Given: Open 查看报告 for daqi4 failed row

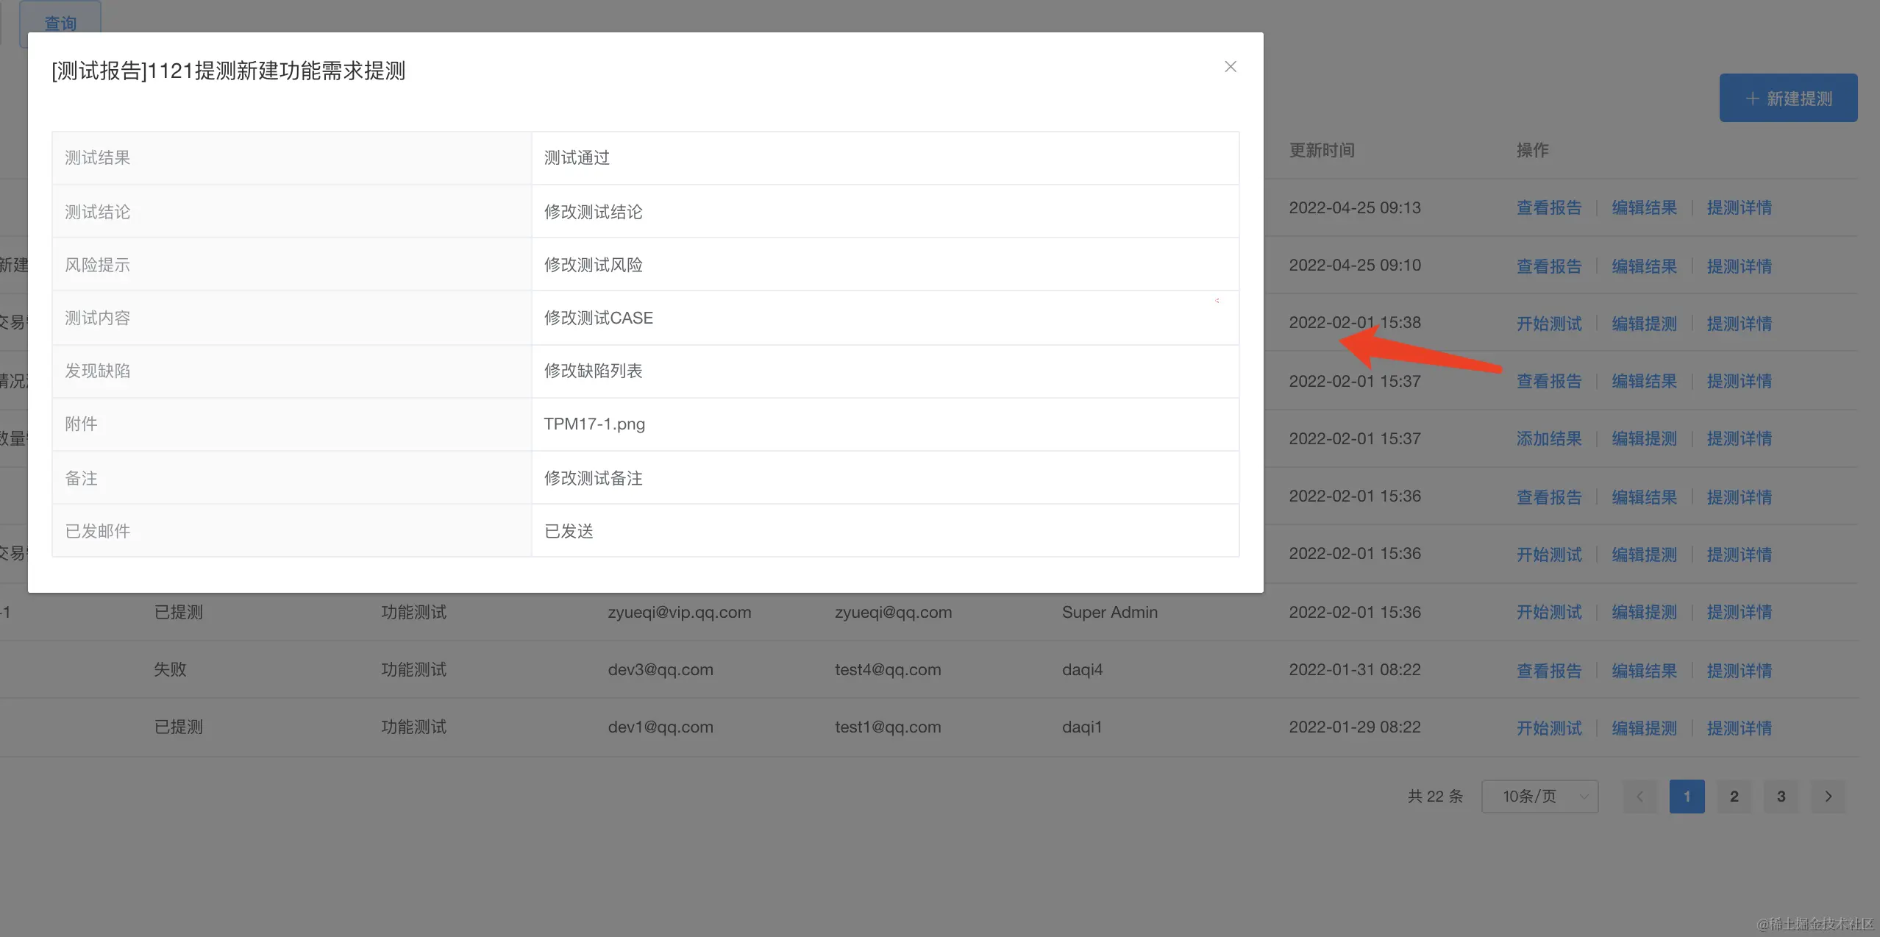Looking at the screenshot, I should point(1548,671).
